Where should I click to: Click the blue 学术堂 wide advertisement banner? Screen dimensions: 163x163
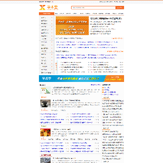(81, 78)
